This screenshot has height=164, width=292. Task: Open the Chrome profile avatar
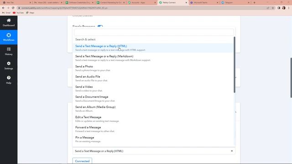284,8
